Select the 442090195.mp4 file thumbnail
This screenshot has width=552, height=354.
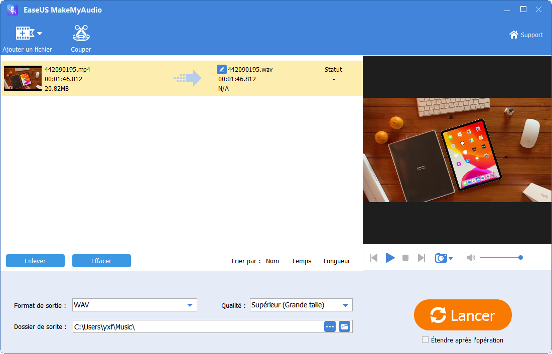pos(23,78)
